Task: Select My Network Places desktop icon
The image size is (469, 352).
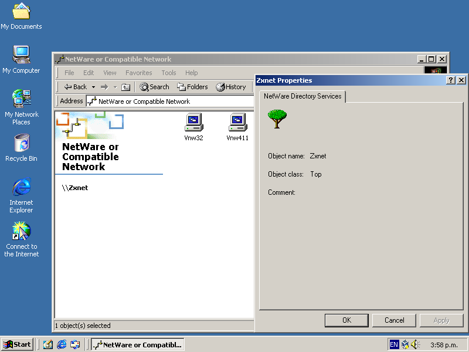Action: (x=22, y=107)
